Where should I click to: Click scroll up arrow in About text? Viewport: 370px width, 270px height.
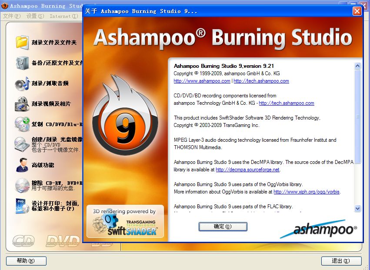click(357, 66)
